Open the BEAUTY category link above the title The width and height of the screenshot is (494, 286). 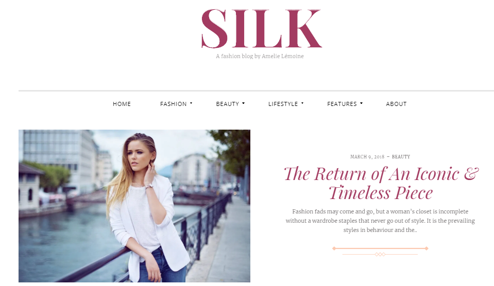click(401, 157)
